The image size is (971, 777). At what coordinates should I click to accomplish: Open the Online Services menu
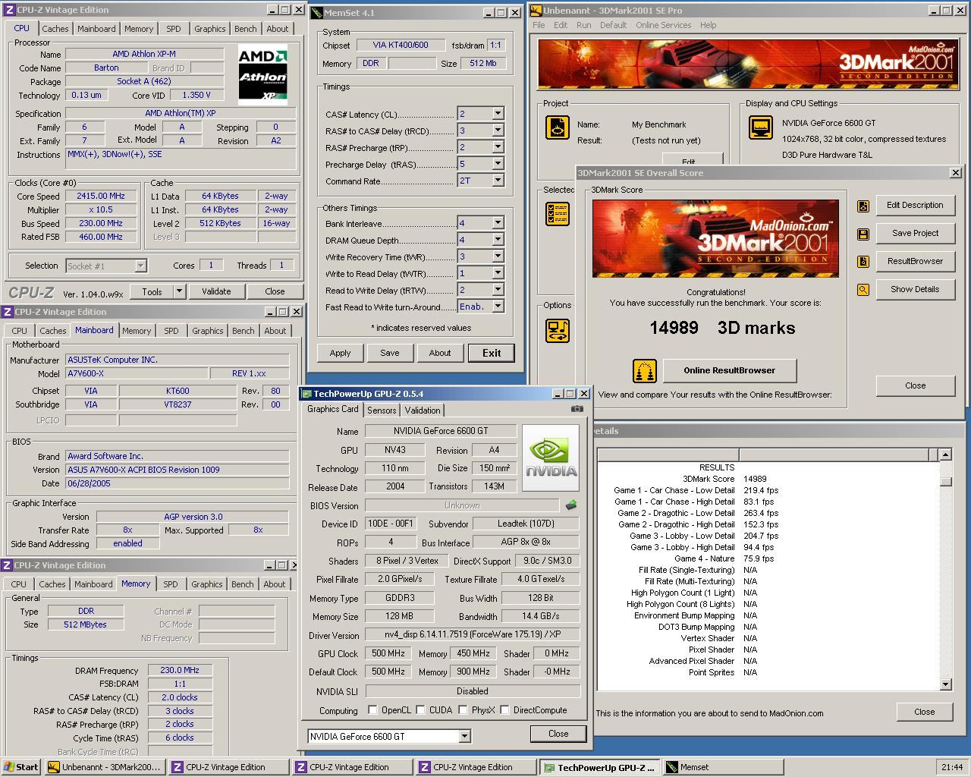point(663,25)
